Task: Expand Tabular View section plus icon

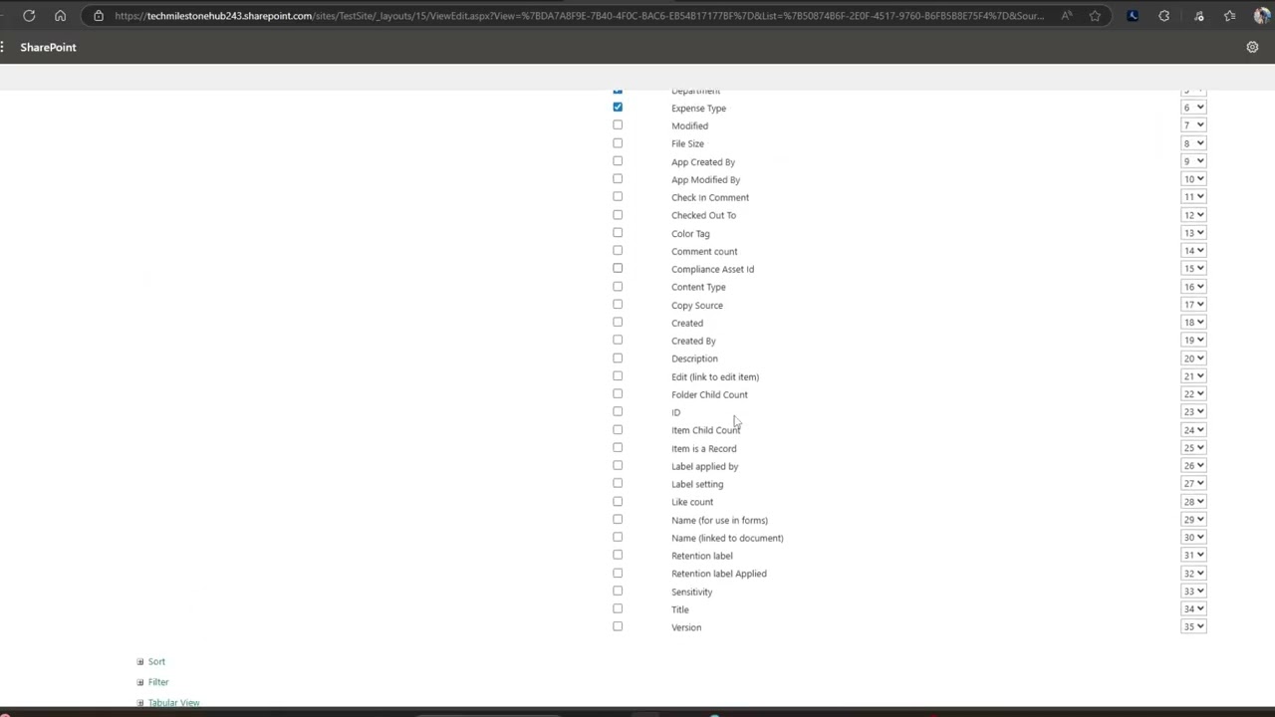Action: pos(140,703)
